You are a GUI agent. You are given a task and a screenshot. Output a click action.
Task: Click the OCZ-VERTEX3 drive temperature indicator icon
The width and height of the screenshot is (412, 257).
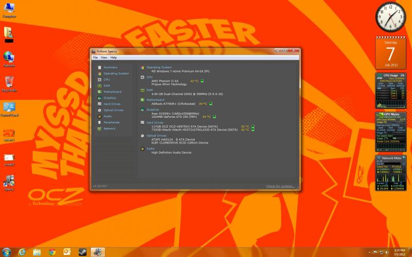coord(253,126)
